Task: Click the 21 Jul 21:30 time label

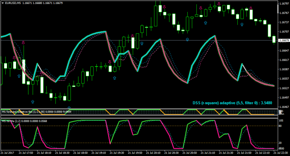Action: [226, 153]
